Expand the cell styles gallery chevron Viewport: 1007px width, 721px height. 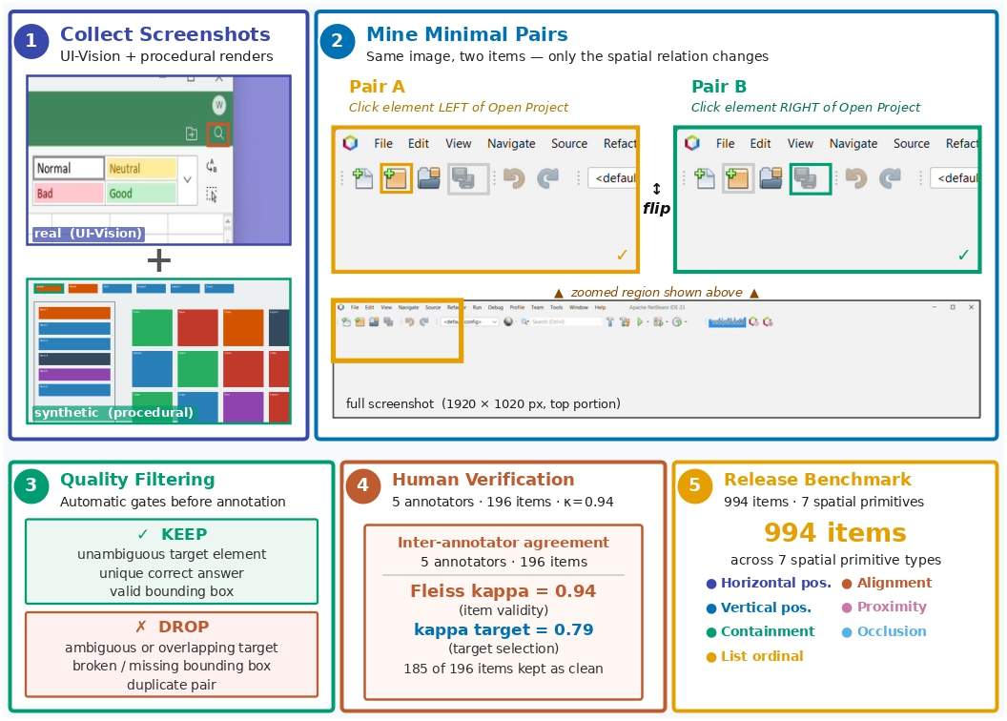tap(188, 179)
